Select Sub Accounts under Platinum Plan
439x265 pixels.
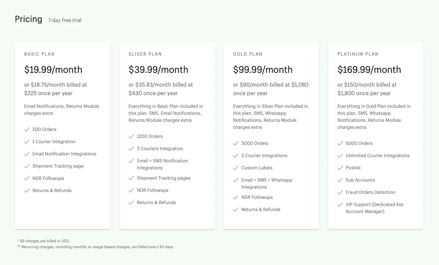click(360, 180)
